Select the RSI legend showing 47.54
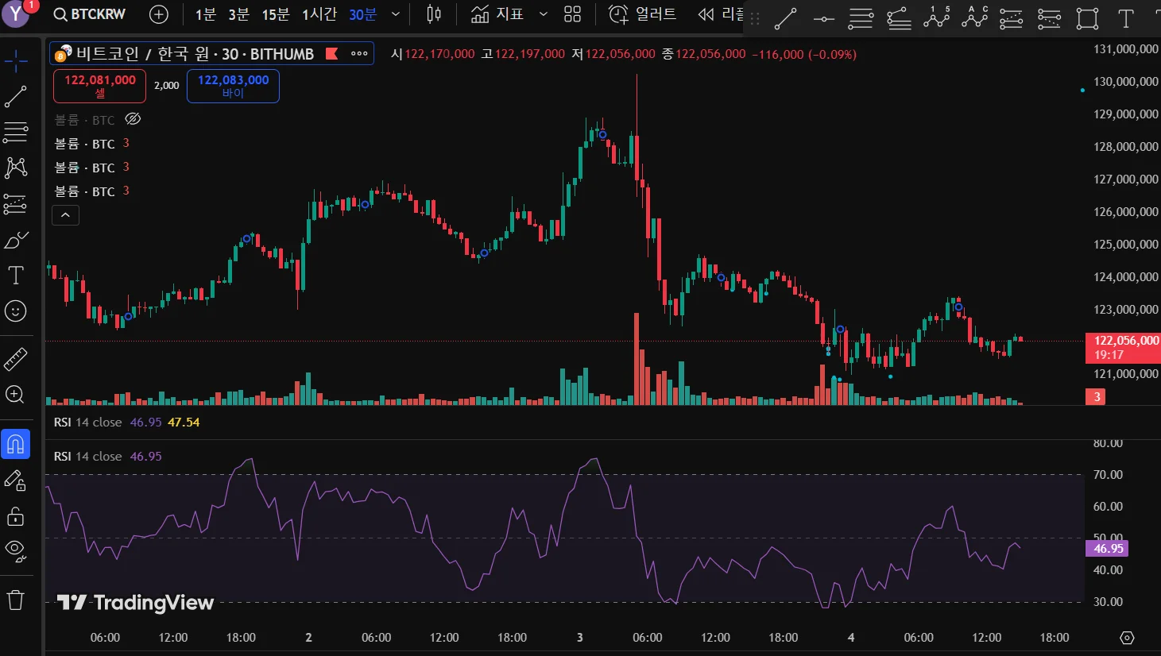The image size is (1161, 656). [x=127, y=423]
